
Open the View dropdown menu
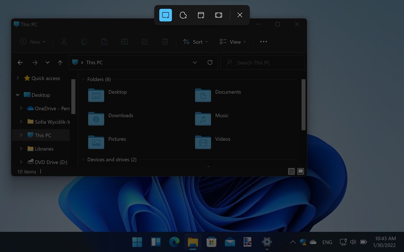tap(233, 42)
